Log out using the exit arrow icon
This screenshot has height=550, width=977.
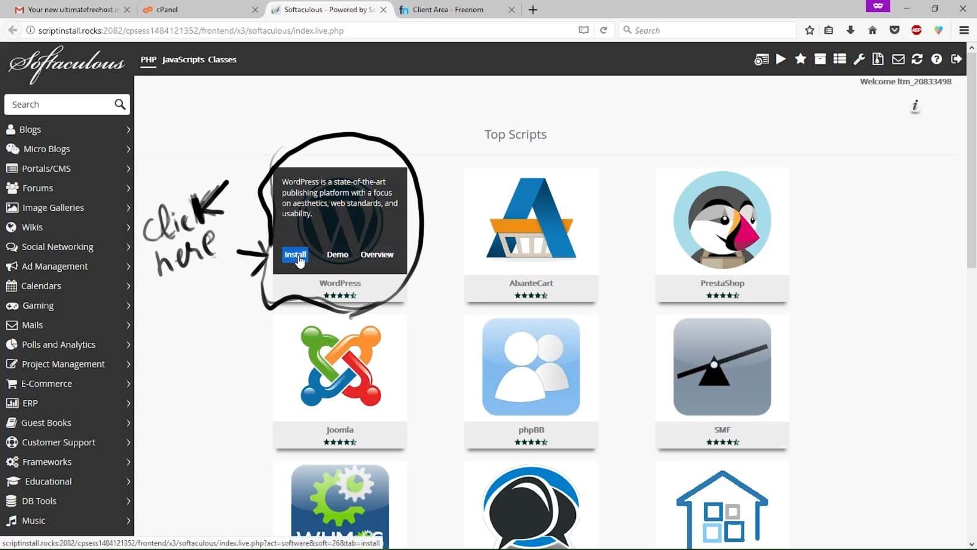(956, 59)
